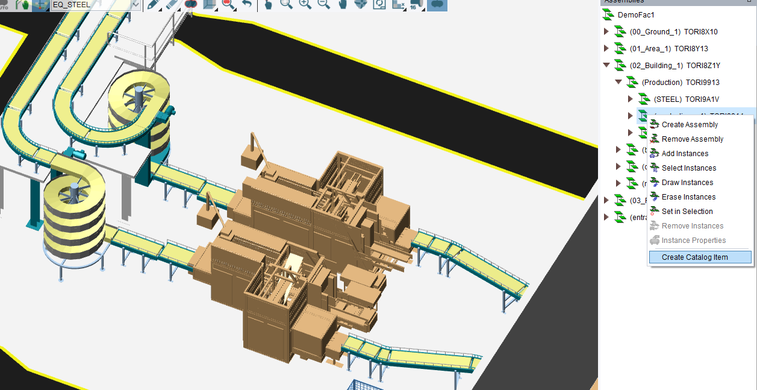Choose Add Instances in the context menu

click(686, 153)
